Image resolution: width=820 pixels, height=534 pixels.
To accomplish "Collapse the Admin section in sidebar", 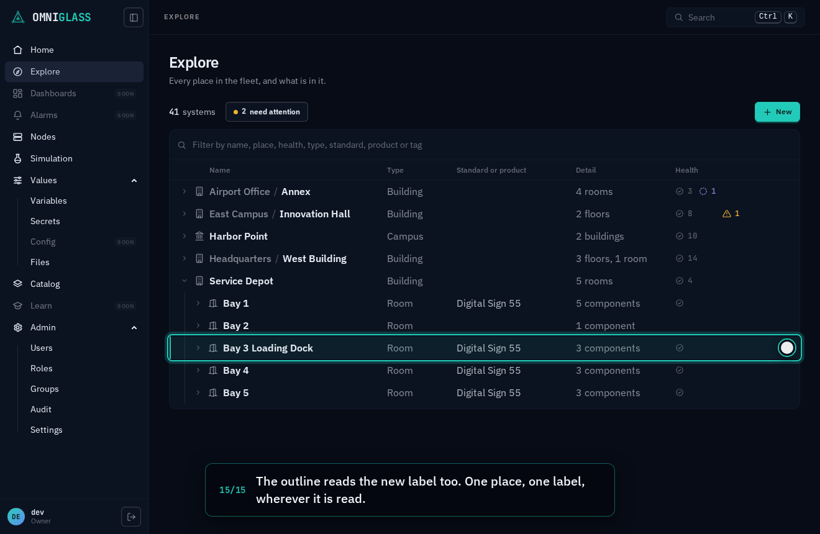I will 134,327.
